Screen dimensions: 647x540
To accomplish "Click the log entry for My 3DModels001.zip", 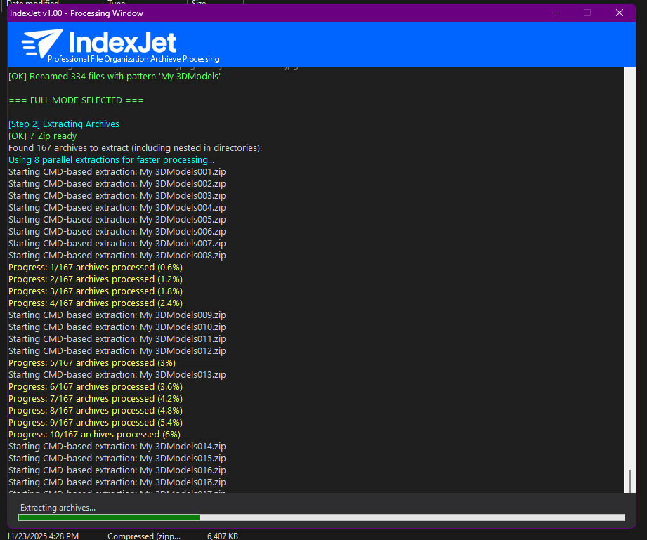I will (x=117, y=172).
